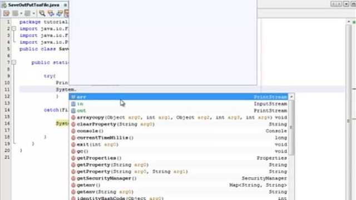Image resolution: width=356 pixels, height=200 pixels.
Task: Open dropdown arrow beside third toolbar icon
Action: pos(33,13)
